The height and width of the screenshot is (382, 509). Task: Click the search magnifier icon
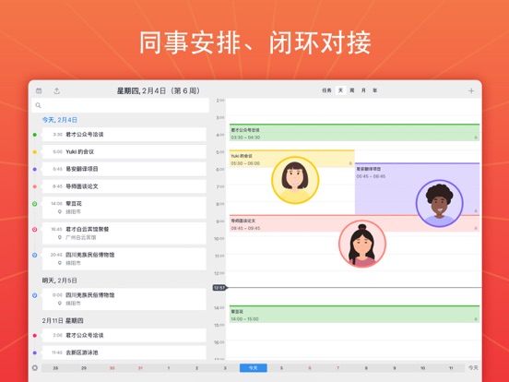click(39, 105)
